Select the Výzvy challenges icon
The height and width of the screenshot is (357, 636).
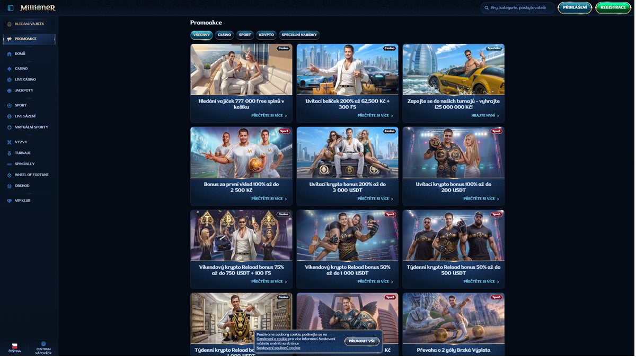coord(10,142)
